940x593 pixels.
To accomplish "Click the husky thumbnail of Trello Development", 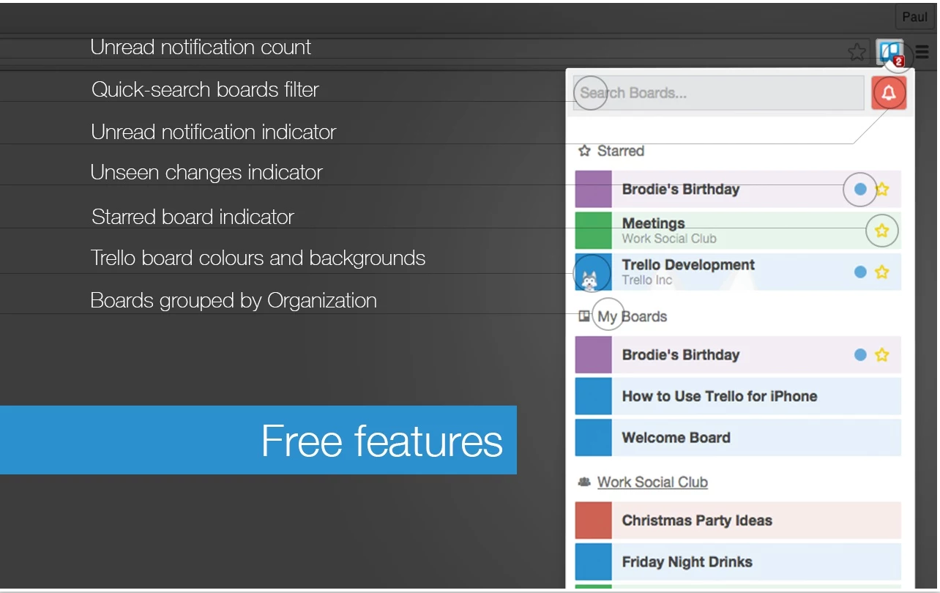I will coord(594,272).
